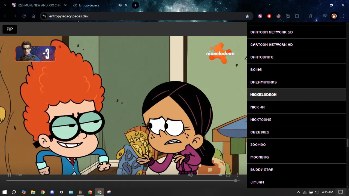Open the blue circle-slash blocker extension
This screenshot has width=349, height=196.
pos(260,16)
